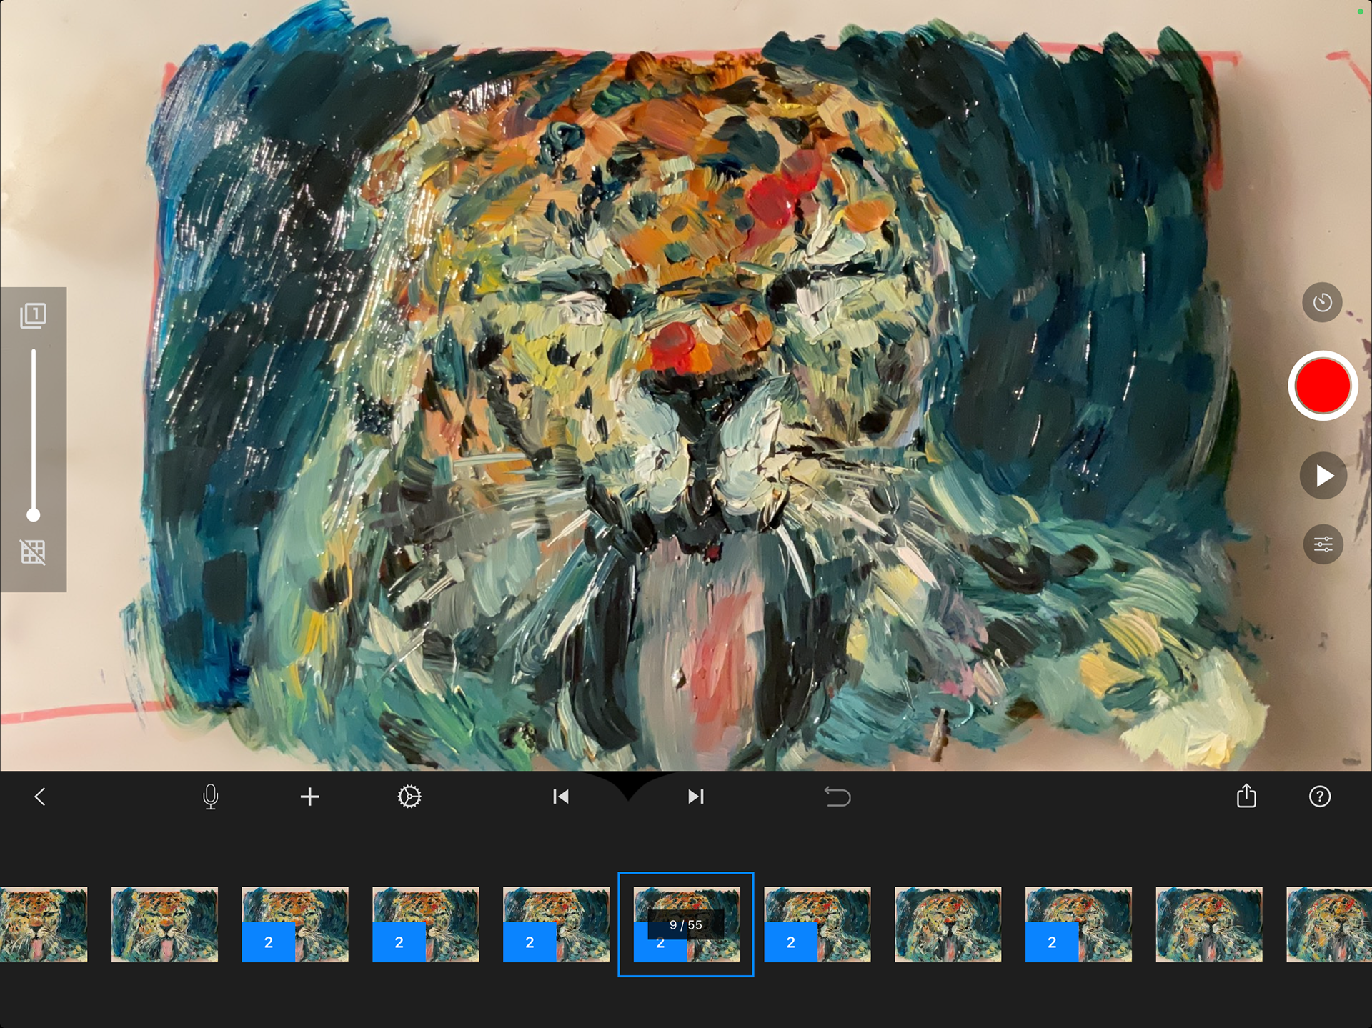
Task: Open the help question mark
Action: 1320,797
